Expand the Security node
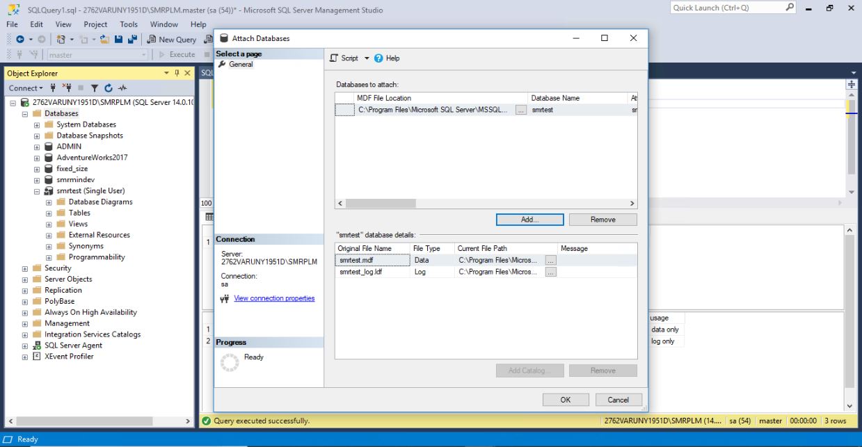862x447 pixels. pos(25,268)
